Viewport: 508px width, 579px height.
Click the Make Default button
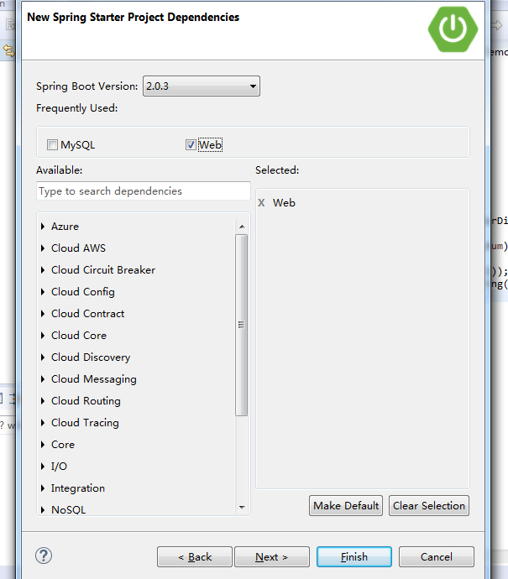coord(346,505)
